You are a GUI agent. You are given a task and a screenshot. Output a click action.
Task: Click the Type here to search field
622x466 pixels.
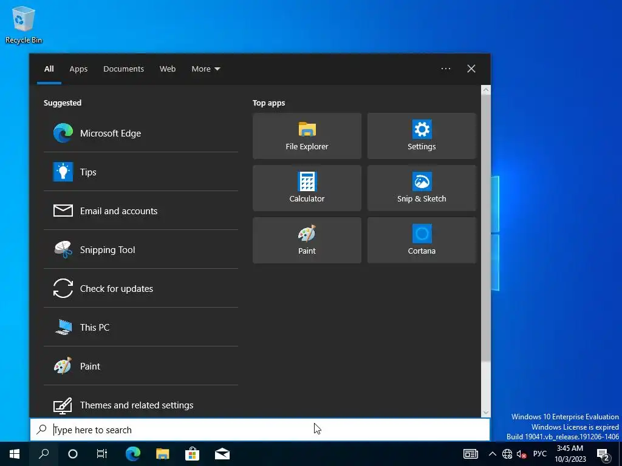point(260,430)
